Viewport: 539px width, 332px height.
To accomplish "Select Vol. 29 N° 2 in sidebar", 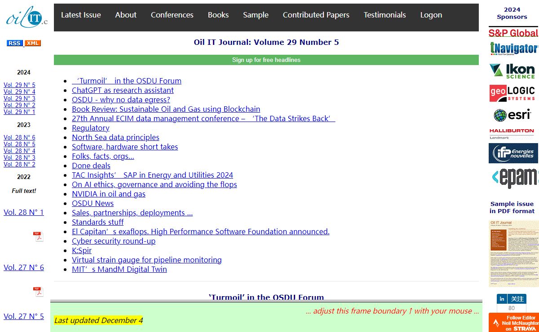I will coord(19,105).
